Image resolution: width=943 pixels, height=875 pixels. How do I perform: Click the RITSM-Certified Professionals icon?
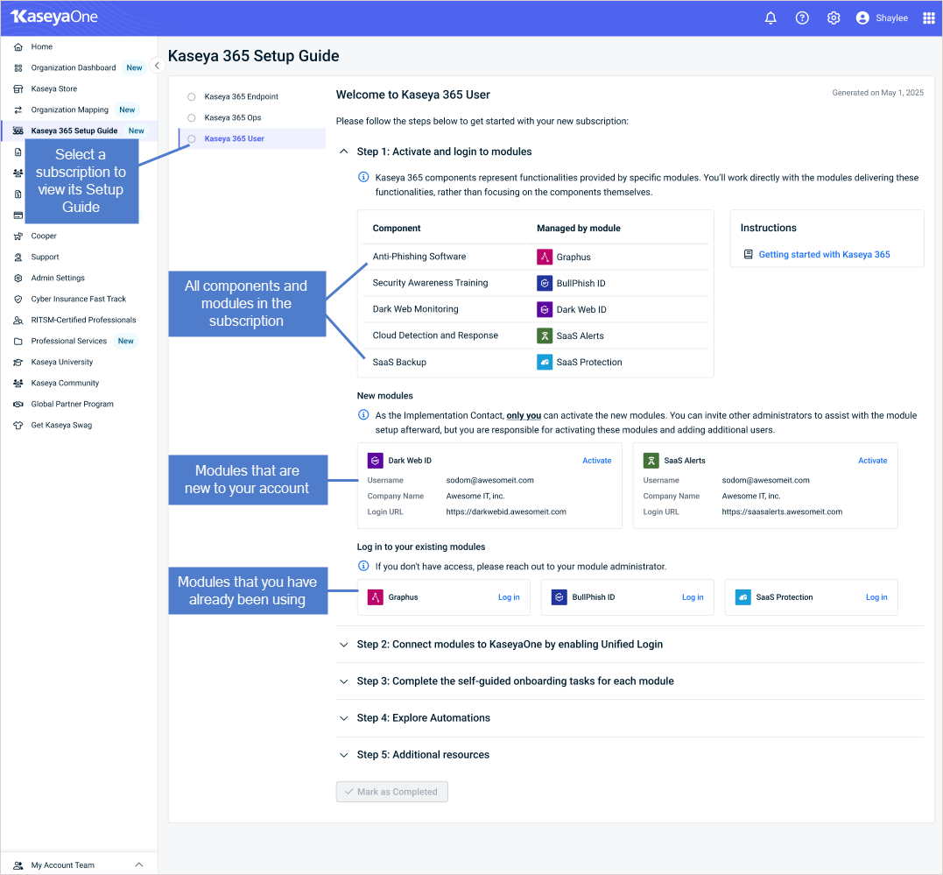18,321
